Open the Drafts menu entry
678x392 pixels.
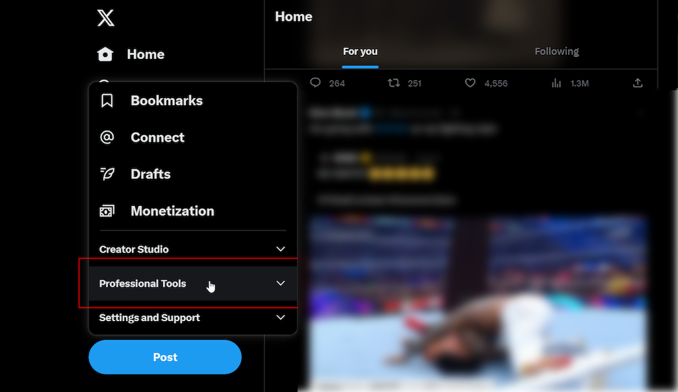193,174
